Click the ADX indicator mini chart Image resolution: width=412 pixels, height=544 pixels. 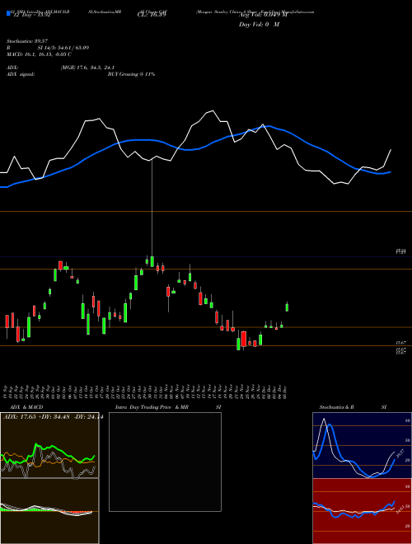(x=49, y=445)
